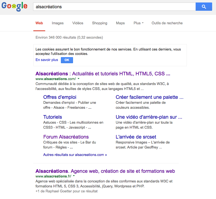Click snippet Agence web spécialisée dans la conception
The height and width of the screenshot is (199, 216).
104,184
